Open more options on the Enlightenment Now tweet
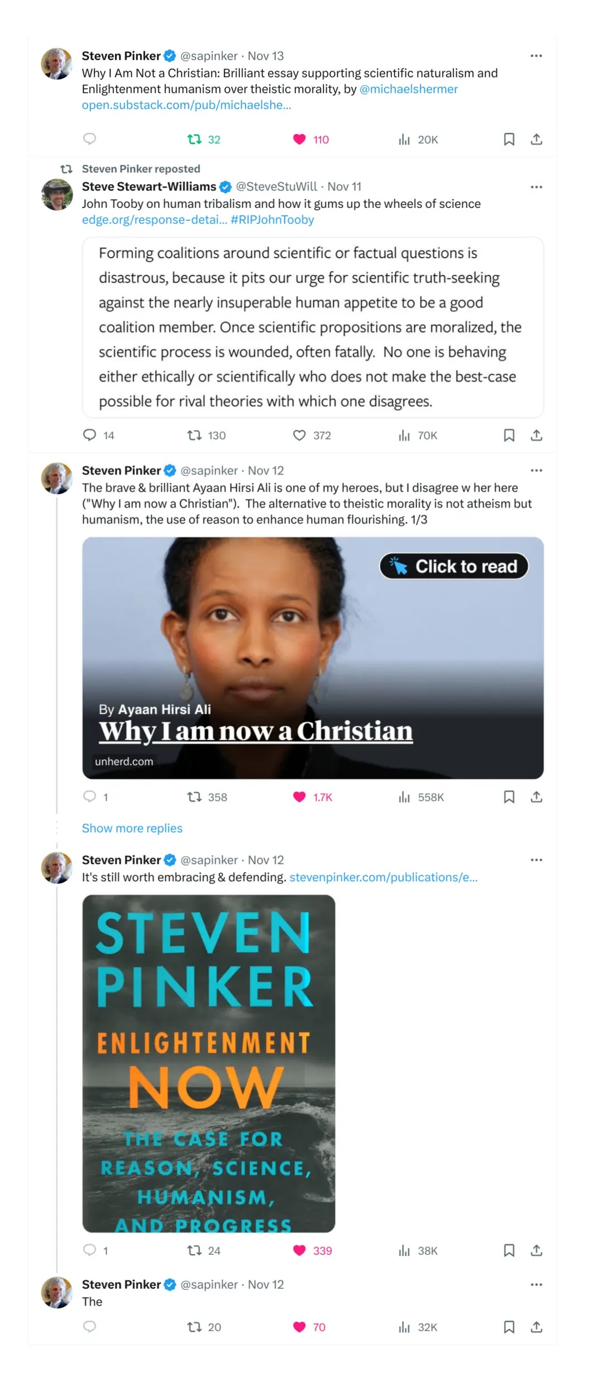This screenshot has height=1380, width=603. pos(536,860)
